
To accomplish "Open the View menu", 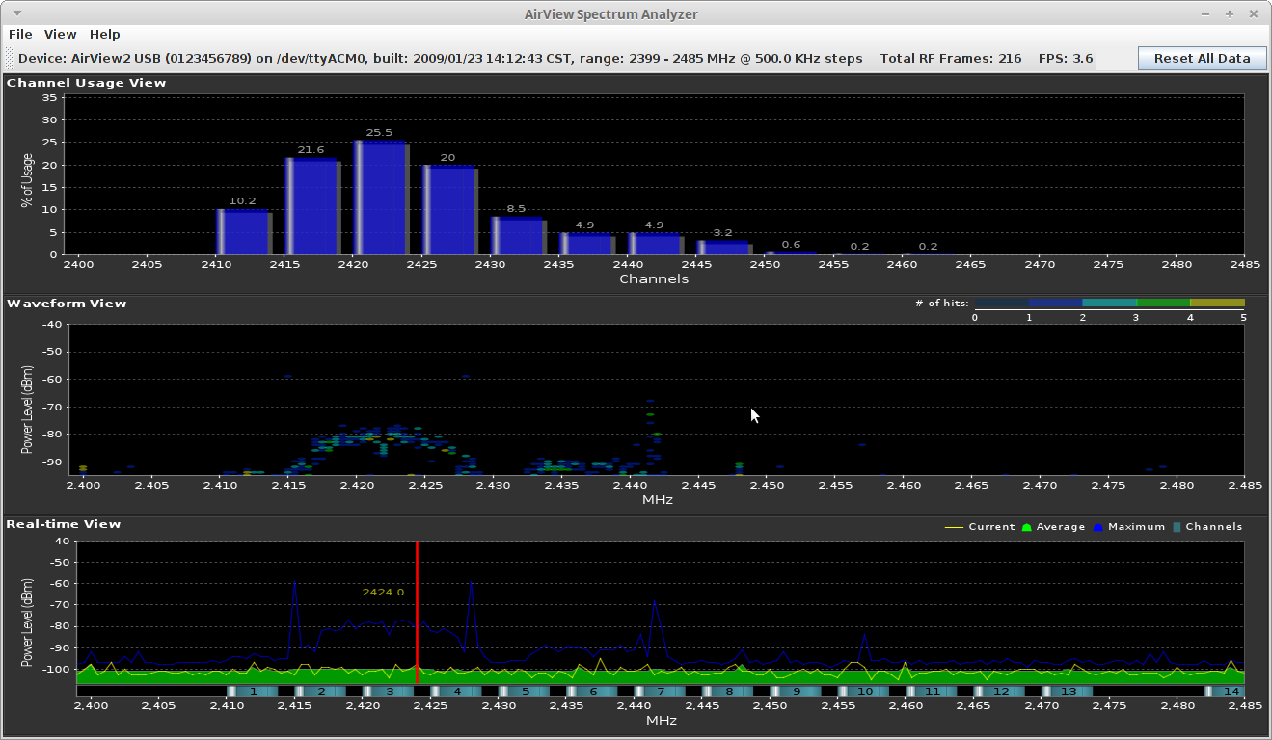I will pyautogui.click(x=60, y=34).
